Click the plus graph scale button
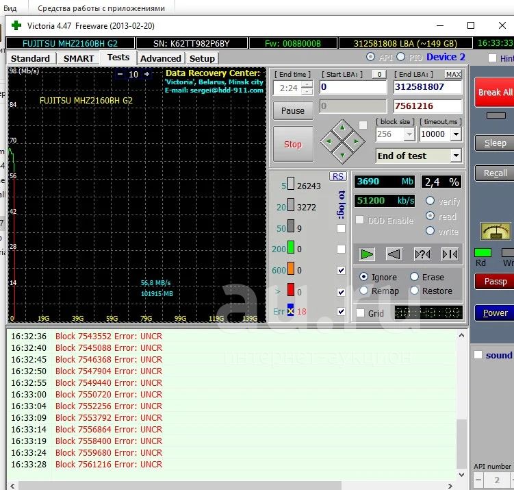The image size is (514, 490). pos(147,74)
